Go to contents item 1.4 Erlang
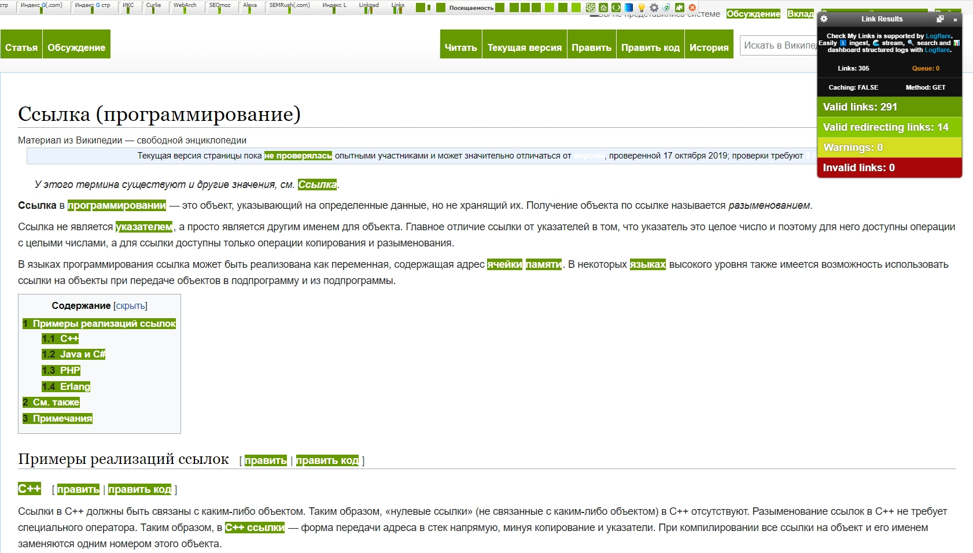973x553 pixels. tap(66, 386)
